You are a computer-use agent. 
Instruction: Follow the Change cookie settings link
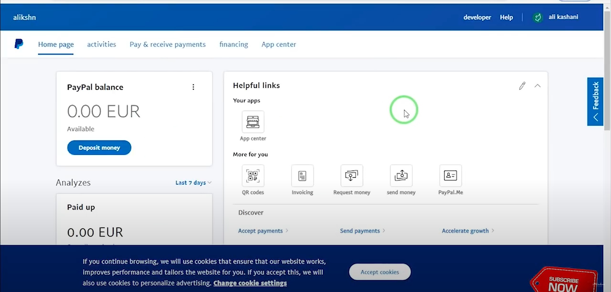click(x=250, y=283)
